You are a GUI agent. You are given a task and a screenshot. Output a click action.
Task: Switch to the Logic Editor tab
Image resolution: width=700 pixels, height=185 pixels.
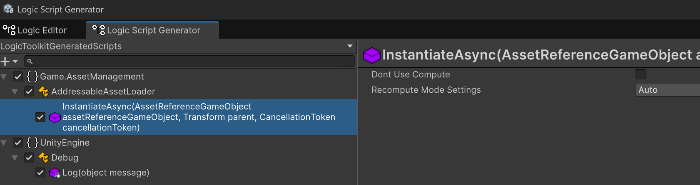35,30
